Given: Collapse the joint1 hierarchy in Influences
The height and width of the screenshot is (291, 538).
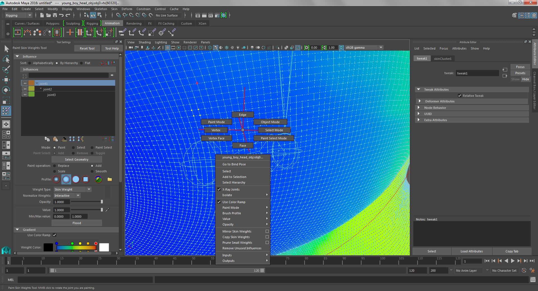Looking at the screenshot, I should 37,83.
